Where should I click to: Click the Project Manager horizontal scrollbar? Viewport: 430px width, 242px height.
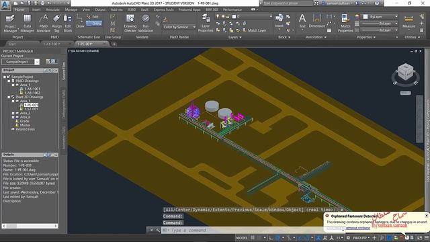[x=30, y=226]
